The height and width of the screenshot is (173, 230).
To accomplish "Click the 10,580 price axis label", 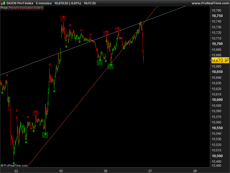I will (x=216, y=111).
